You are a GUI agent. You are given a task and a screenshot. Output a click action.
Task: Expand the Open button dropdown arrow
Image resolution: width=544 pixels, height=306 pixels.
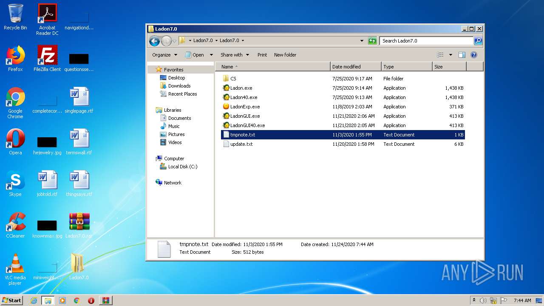tap(211, 55)
